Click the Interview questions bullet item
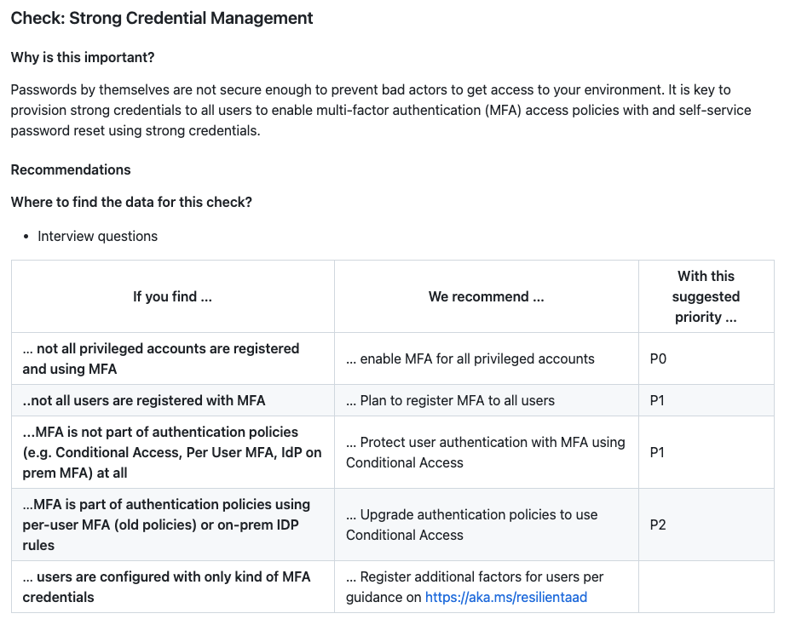 tap(97, 236)
